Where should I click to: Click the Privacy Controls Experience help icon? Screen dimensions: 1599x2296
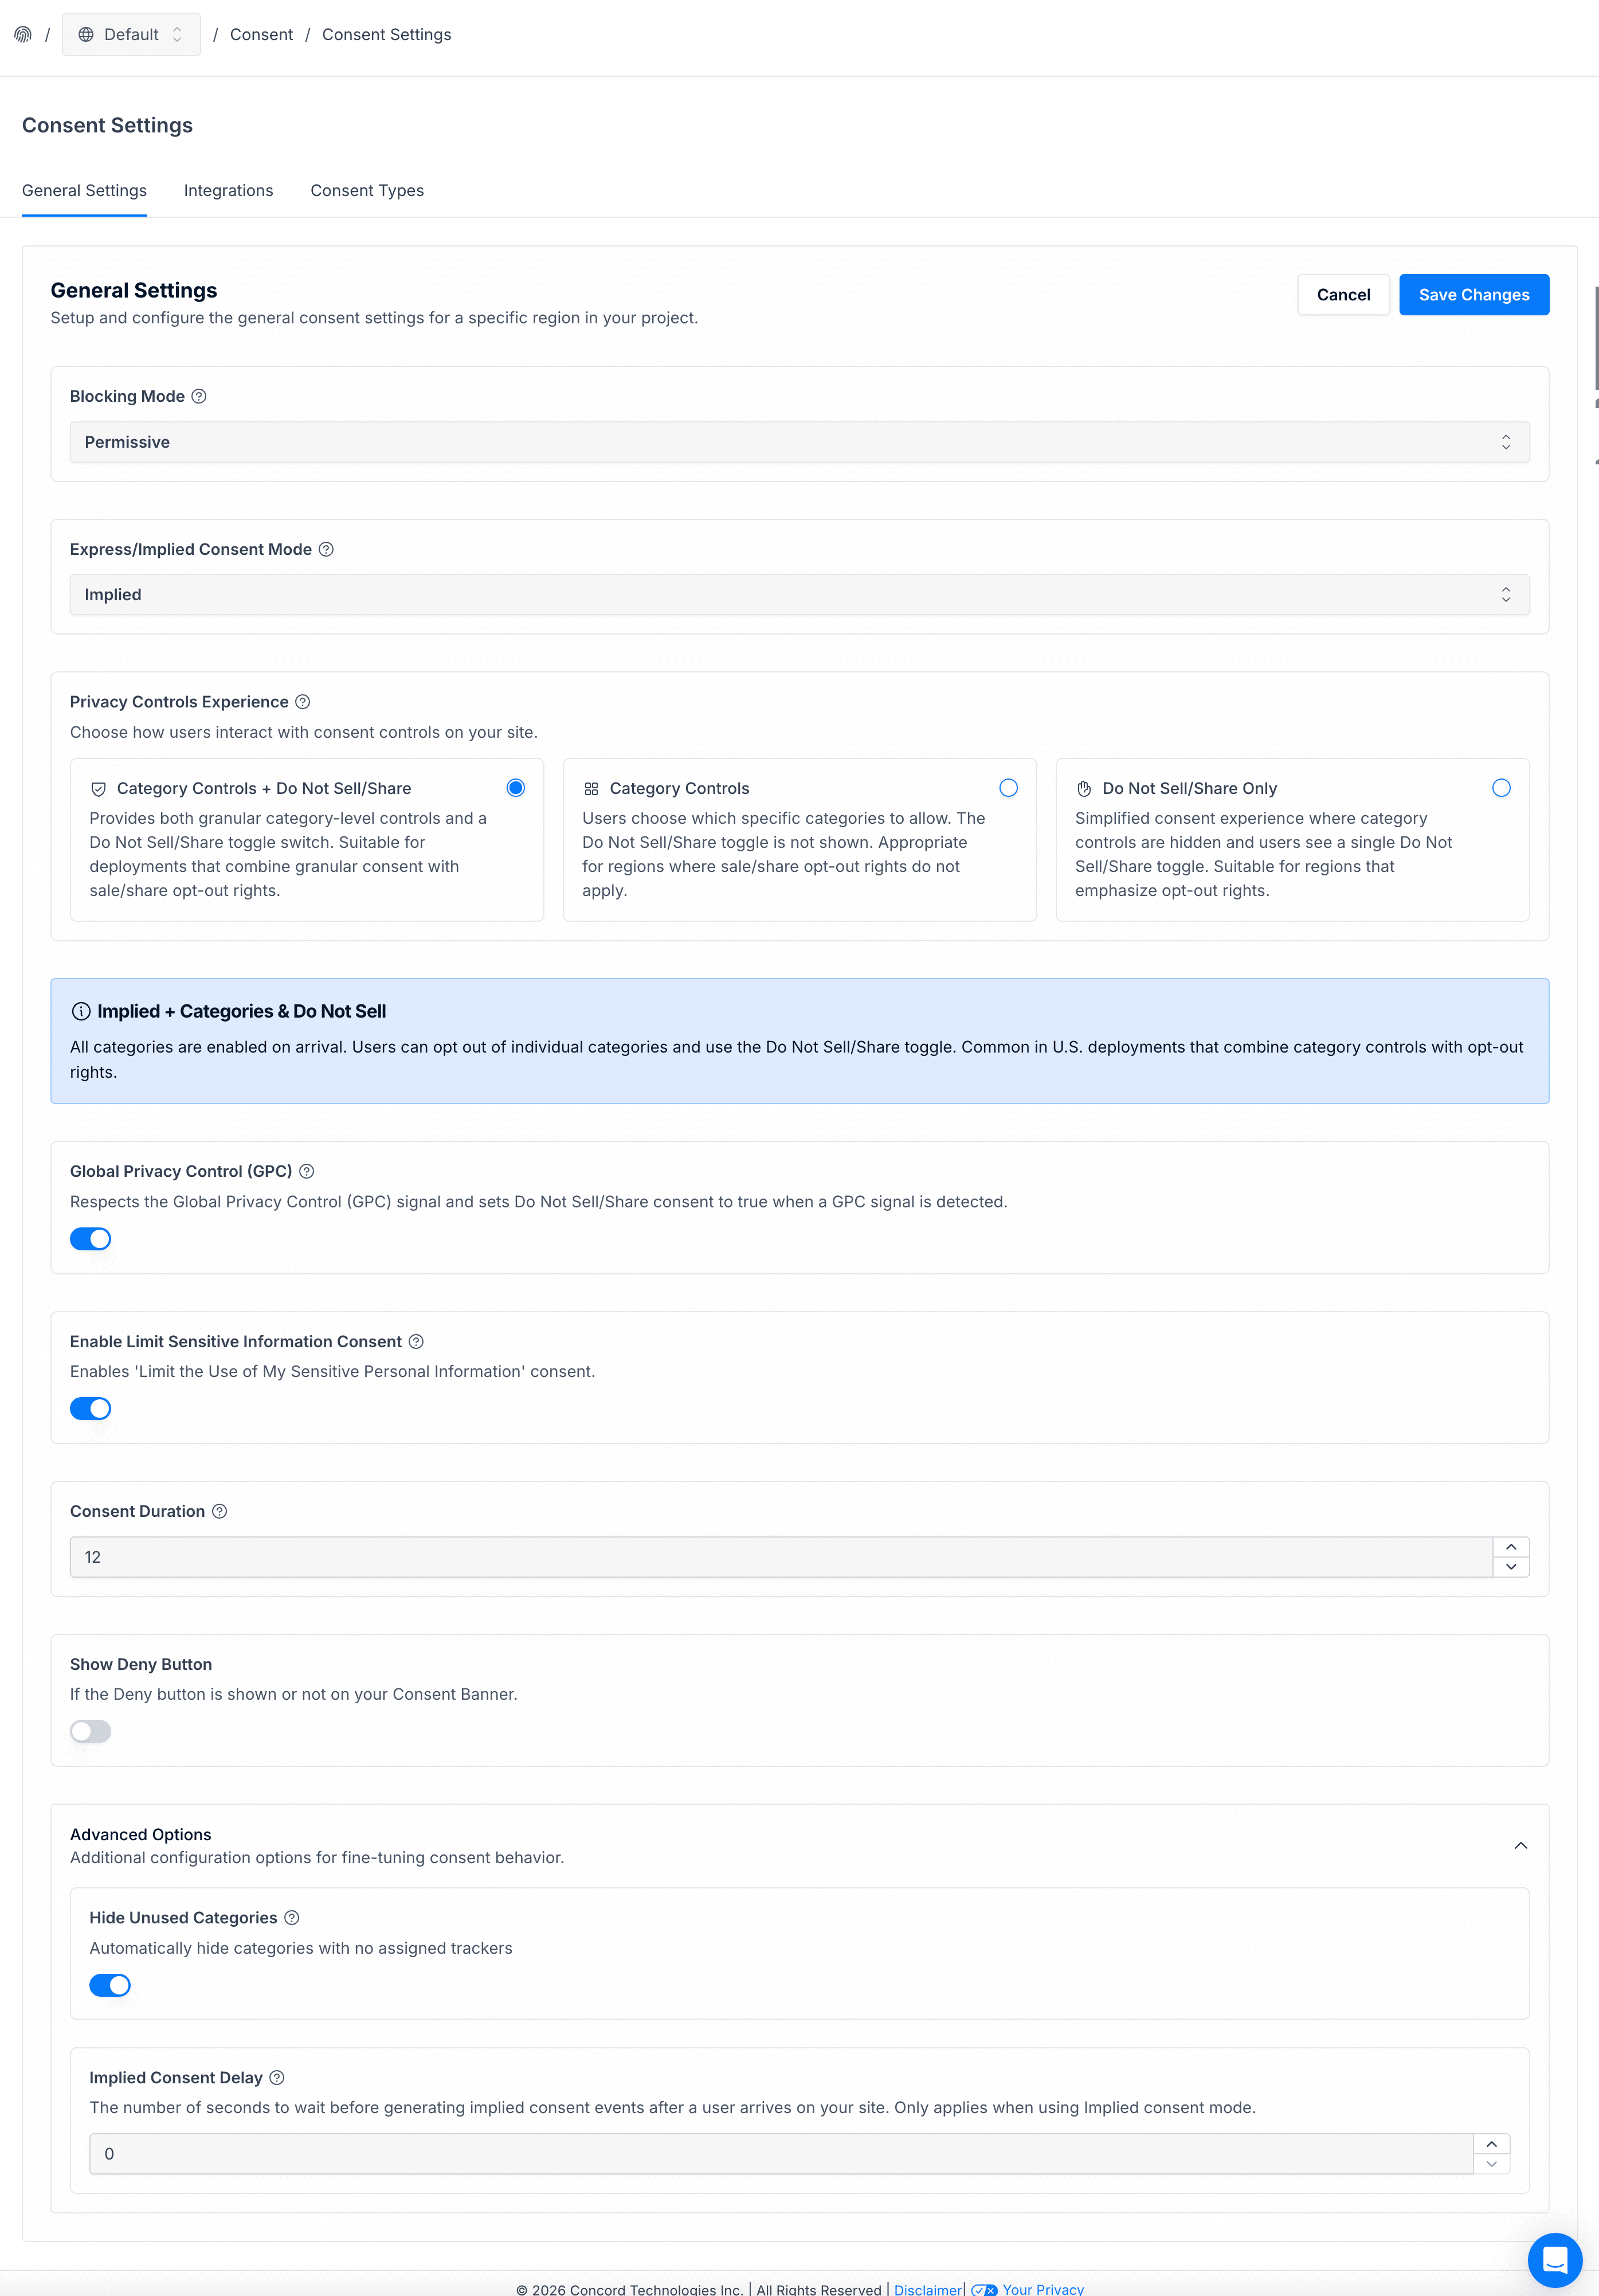click(303, 702)
